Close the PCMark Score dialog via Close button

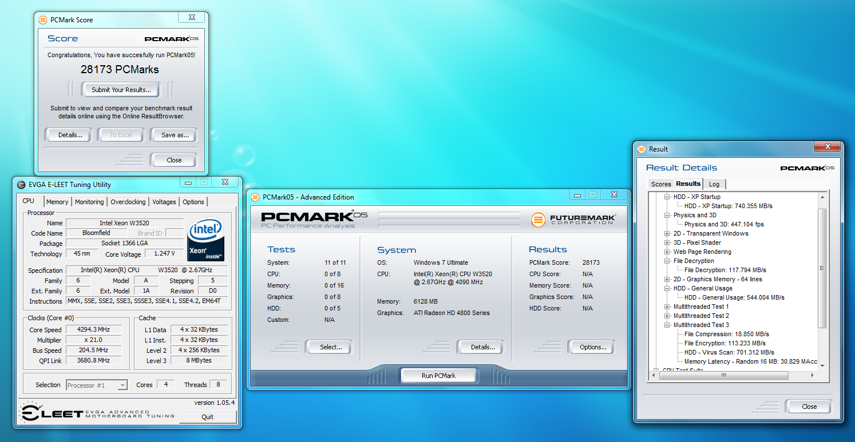(174, 160)
